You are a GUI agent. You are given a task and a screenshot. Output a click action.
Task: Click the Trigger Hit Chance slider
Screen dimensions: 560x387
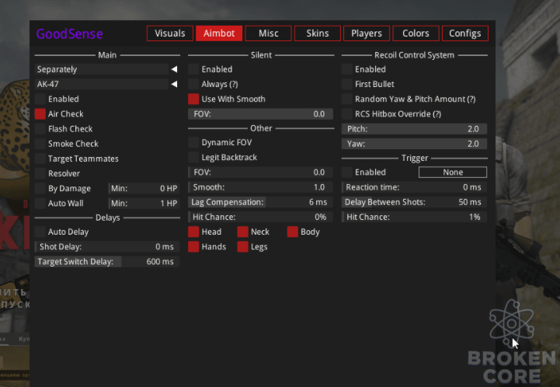pos(414,217)
